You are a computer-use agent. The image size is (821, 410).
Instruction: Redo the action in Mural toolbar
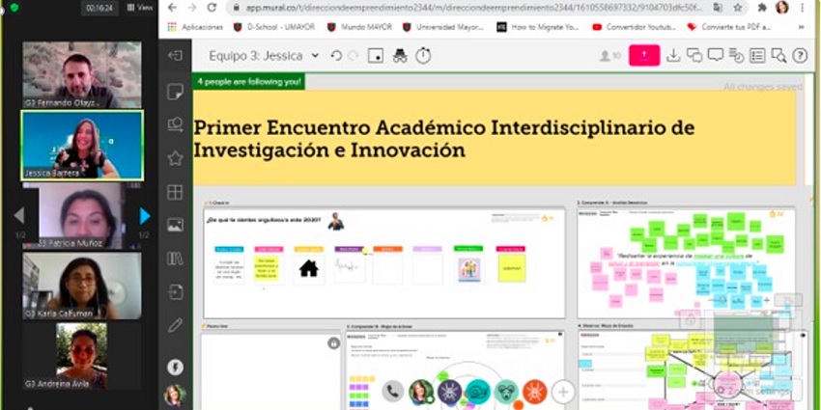pos(354,56)
